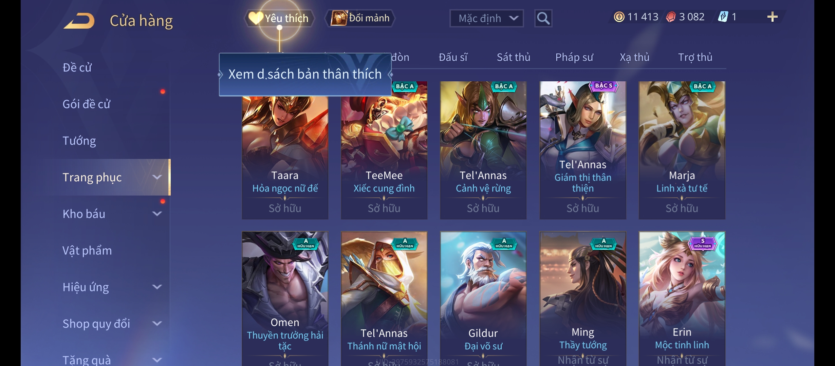Screen dimensions: 835x366
Task: Tap the blue voucher ticket icon
Action: [x=723, y=17]
